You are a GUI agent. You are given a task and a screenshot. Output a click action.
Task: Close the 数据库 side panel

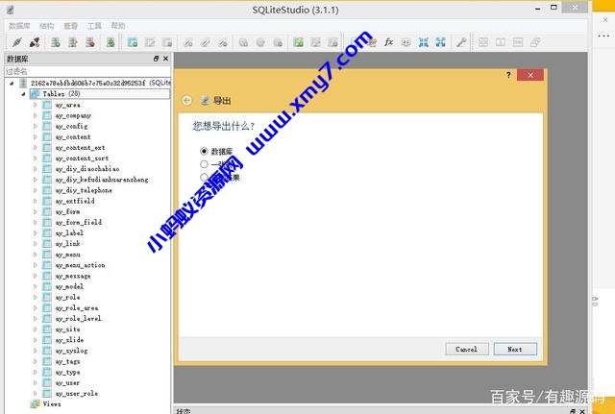166,59
